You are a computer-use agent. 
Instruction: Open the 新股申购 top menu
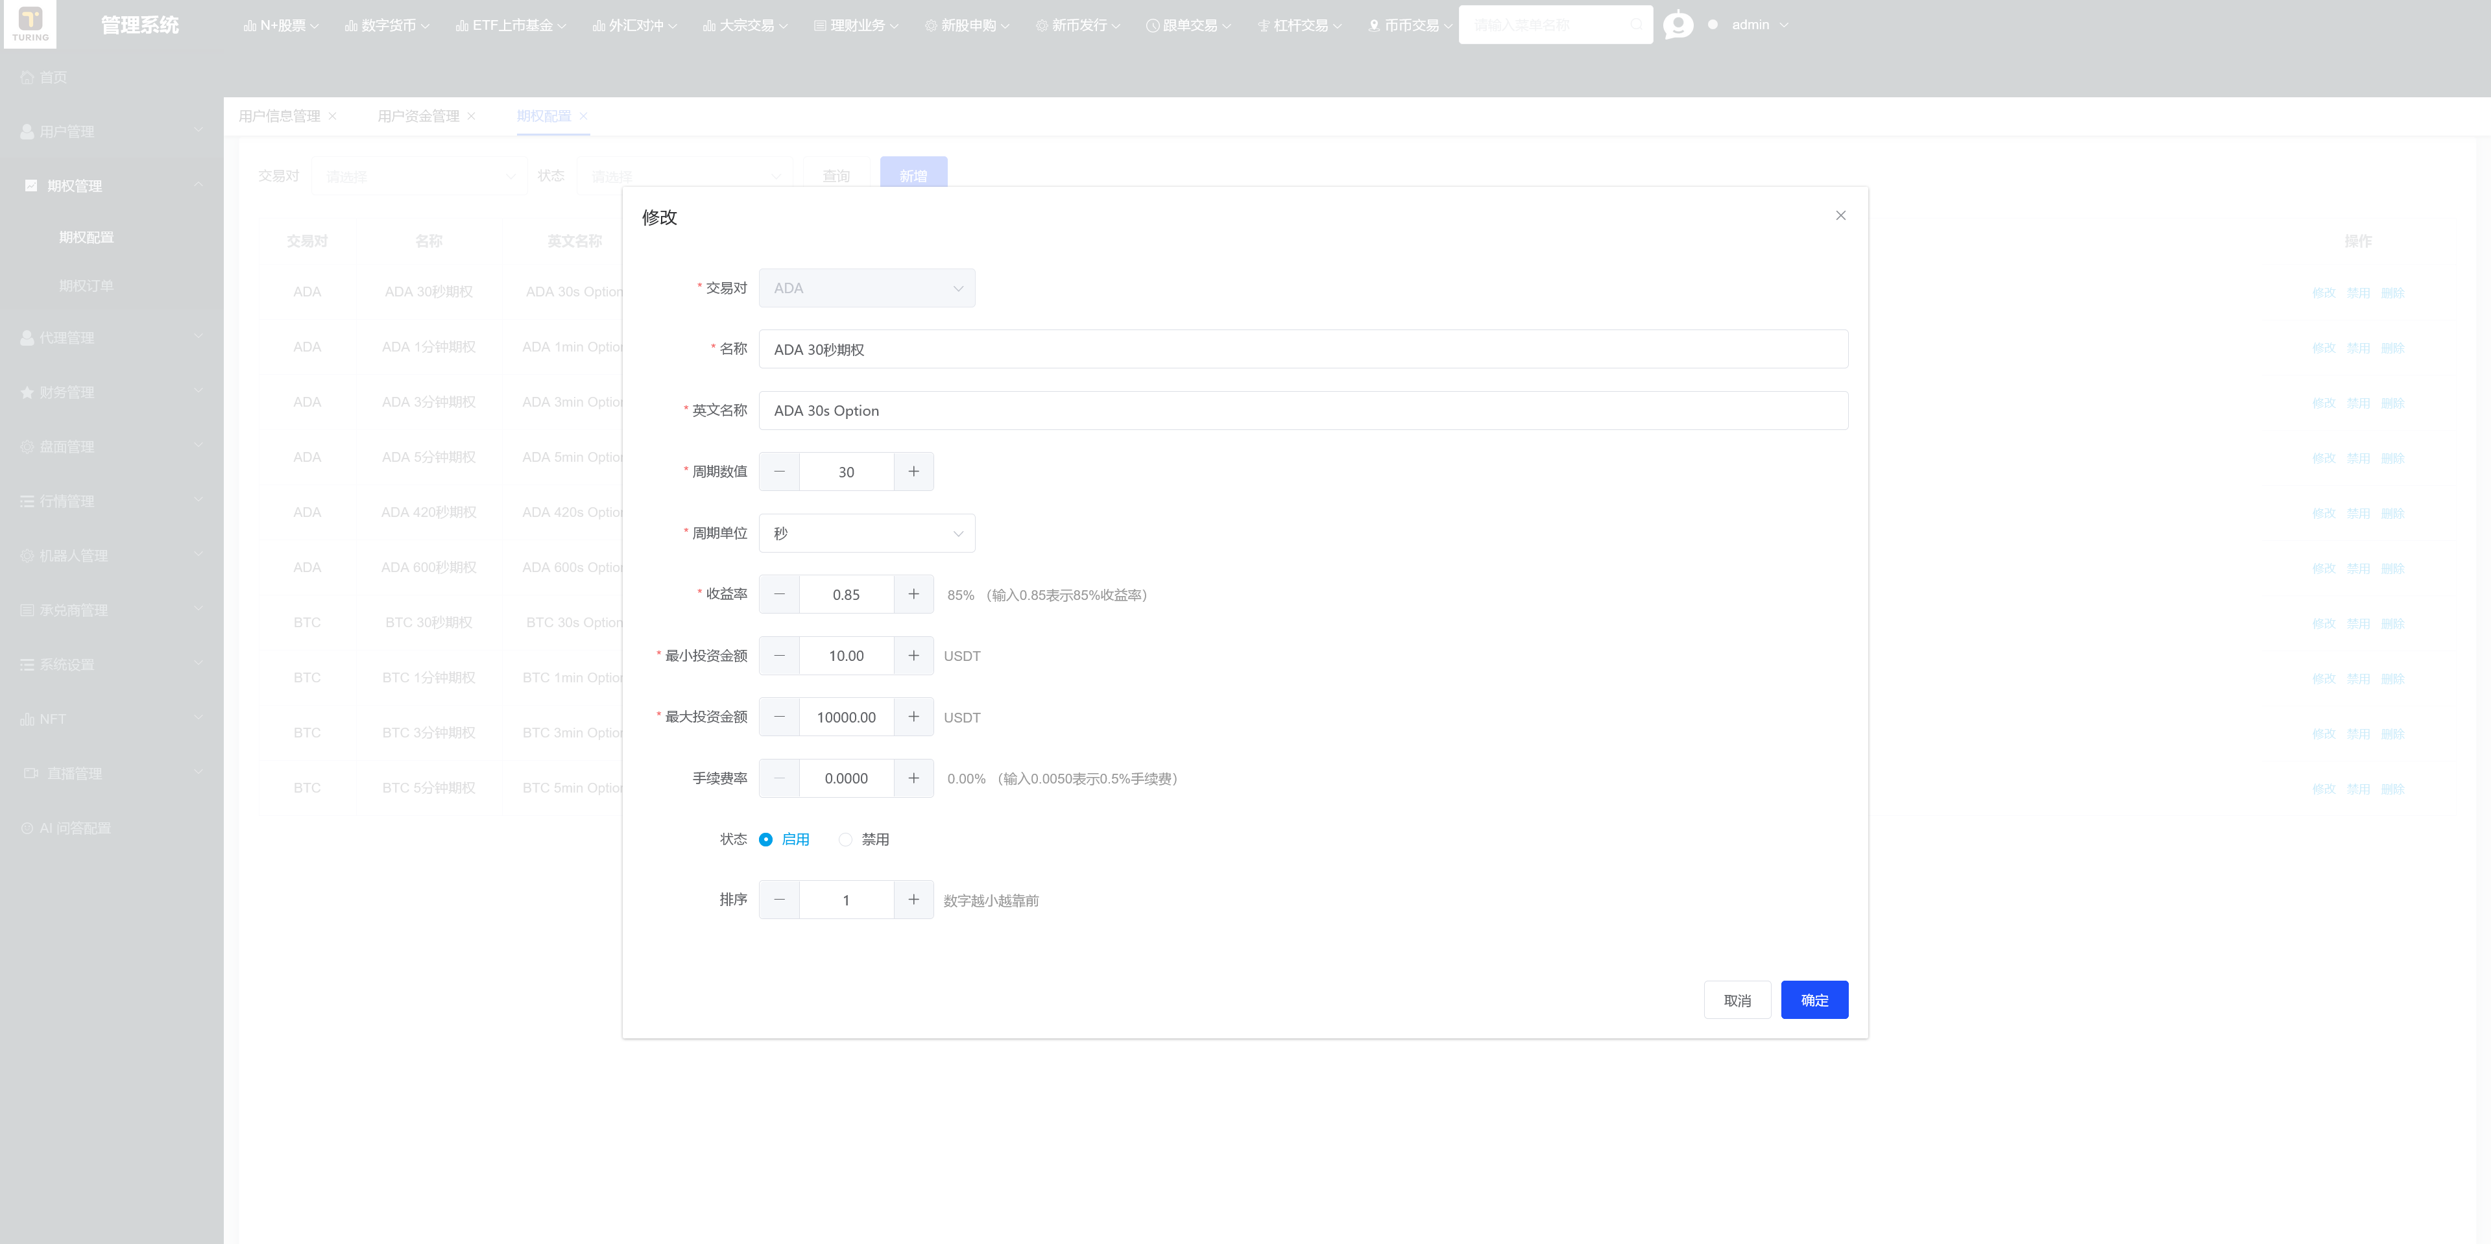pyautogui.click(x=967, y=25)
